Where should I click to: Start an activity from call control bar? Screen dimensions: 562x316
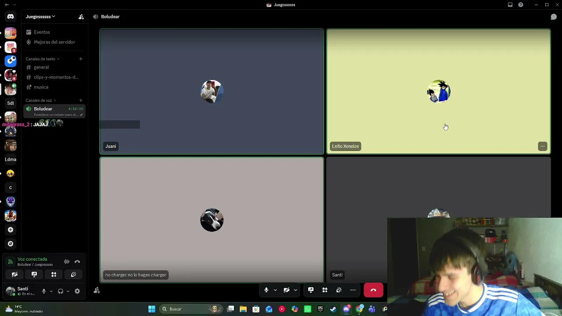325,290
